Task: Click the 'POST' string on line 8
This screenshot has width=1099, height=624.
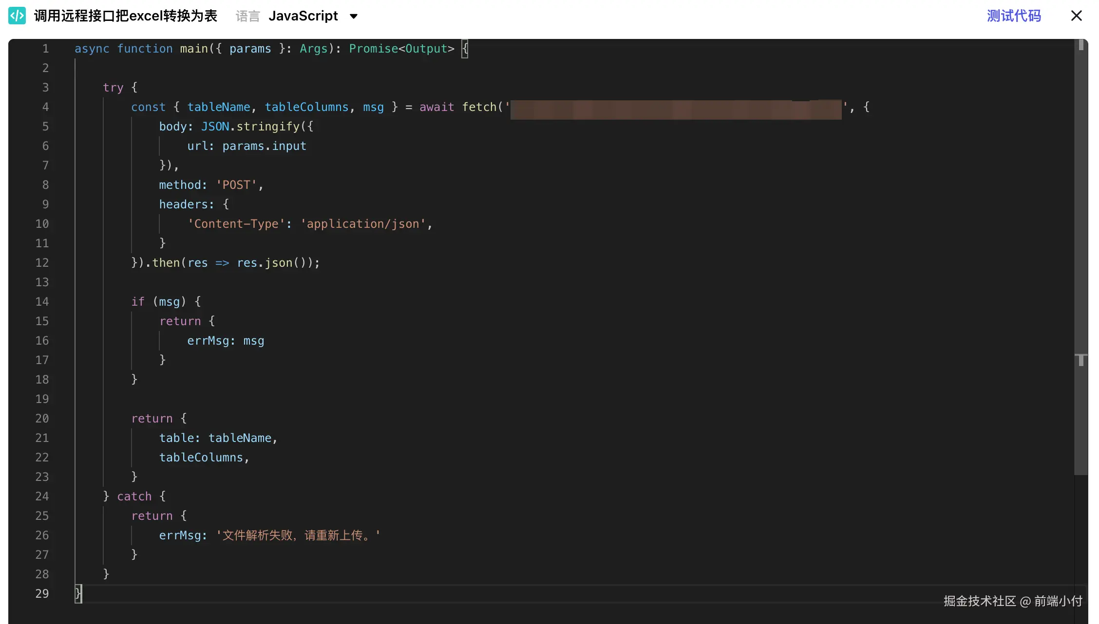Action: coord(236,185)
